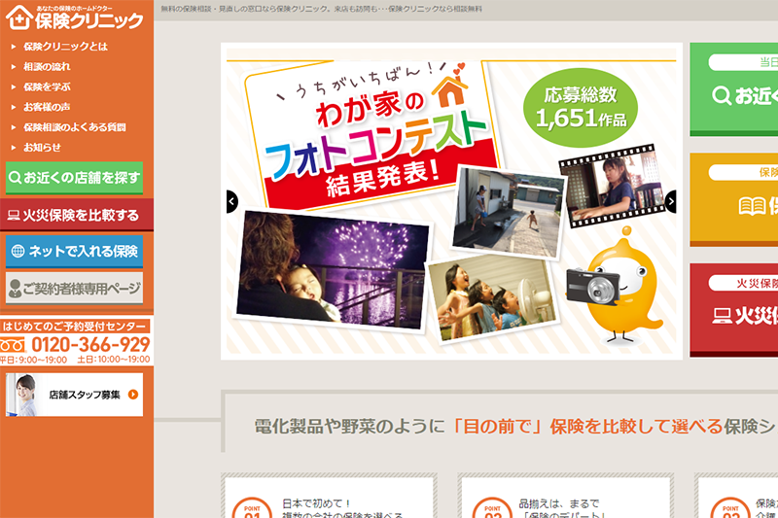Screen dimensions: 778x518
Task: Click the business hours text 平日:9:00~19:00
Action: [33, 360]
